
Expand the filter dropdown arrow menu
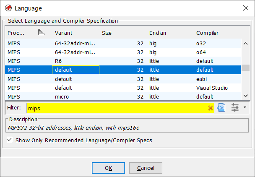tap(245, 108)
